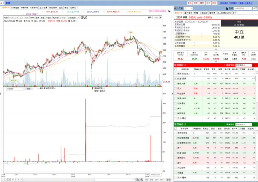Open the 月營收 tab
Screen dimensions: 258x182
[x=73, y=8]
